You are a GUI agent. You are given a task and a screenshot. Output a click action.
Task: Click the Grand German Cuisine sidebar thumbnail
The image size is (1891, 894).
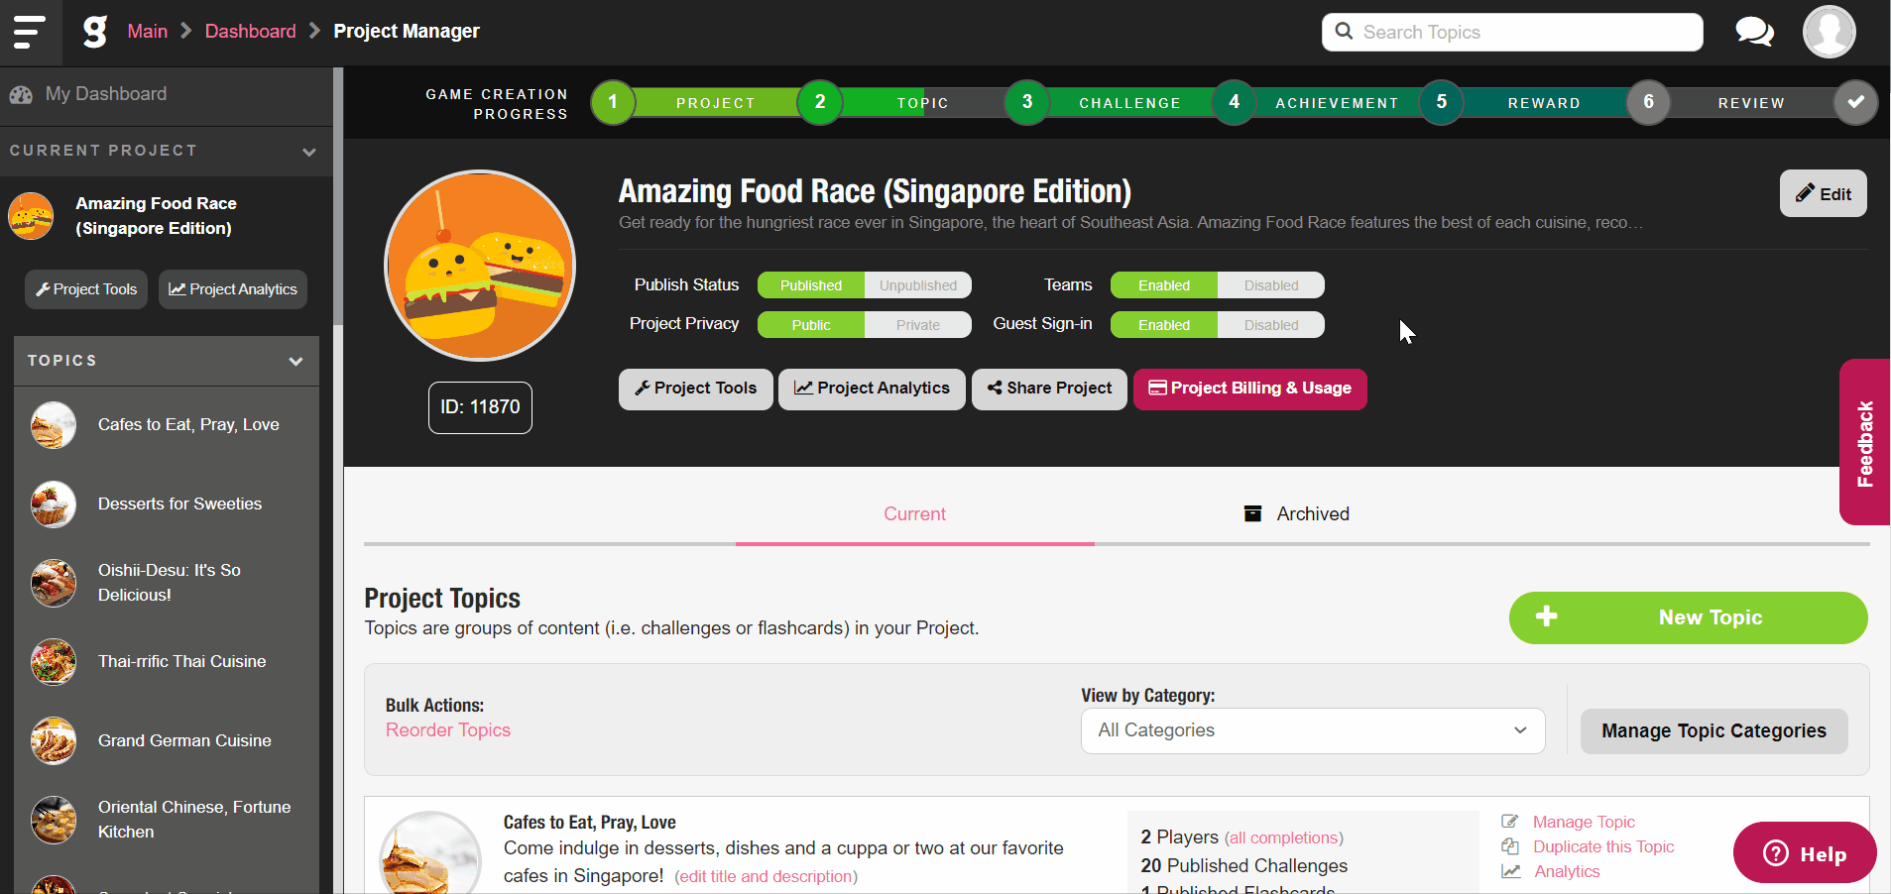coord(54,741)
